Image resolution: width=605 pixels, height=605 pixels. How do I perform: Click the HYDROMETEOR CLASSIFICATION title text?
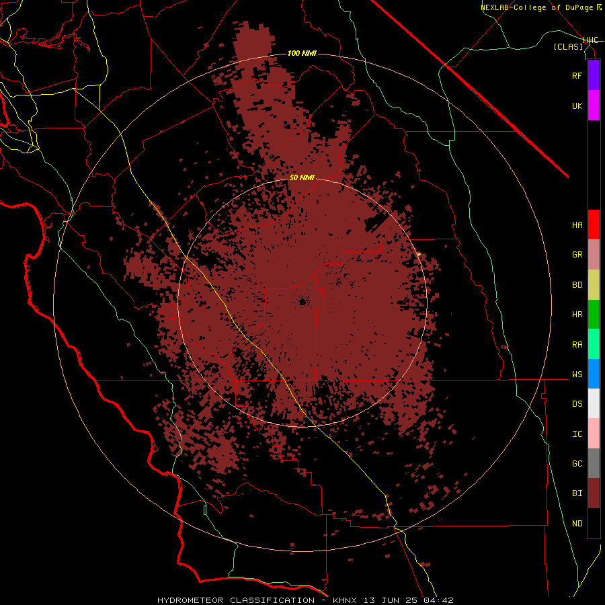[x=236, y=600]
